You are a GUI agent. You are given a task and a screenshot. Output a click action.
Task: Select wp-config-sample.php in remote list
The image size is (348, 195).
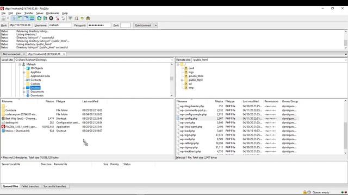tap(193, 114)
